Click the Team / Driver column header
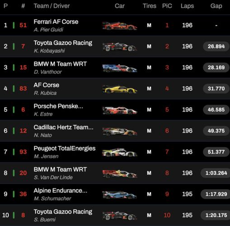 click(x=52, y=6)
